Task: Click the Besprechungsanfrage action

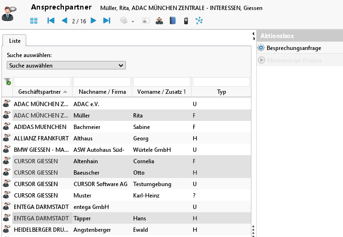Action: click(x=293, y=48)
